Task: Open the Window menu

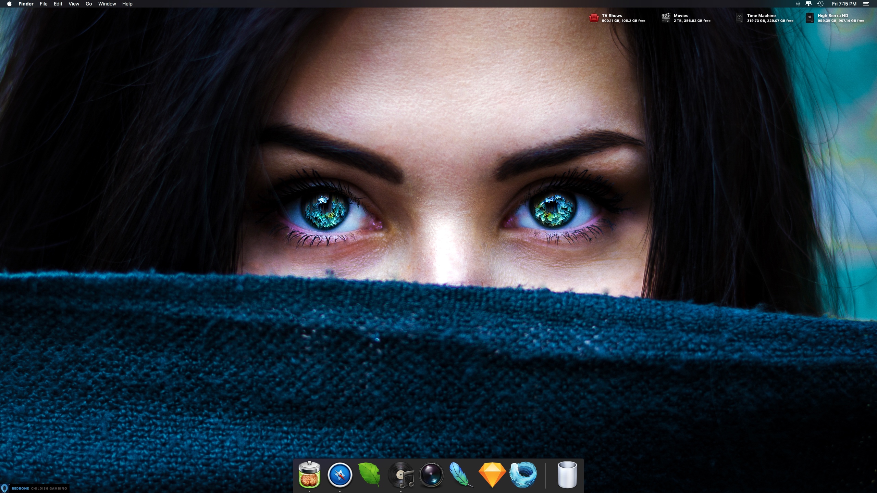Action: point(107,4)
